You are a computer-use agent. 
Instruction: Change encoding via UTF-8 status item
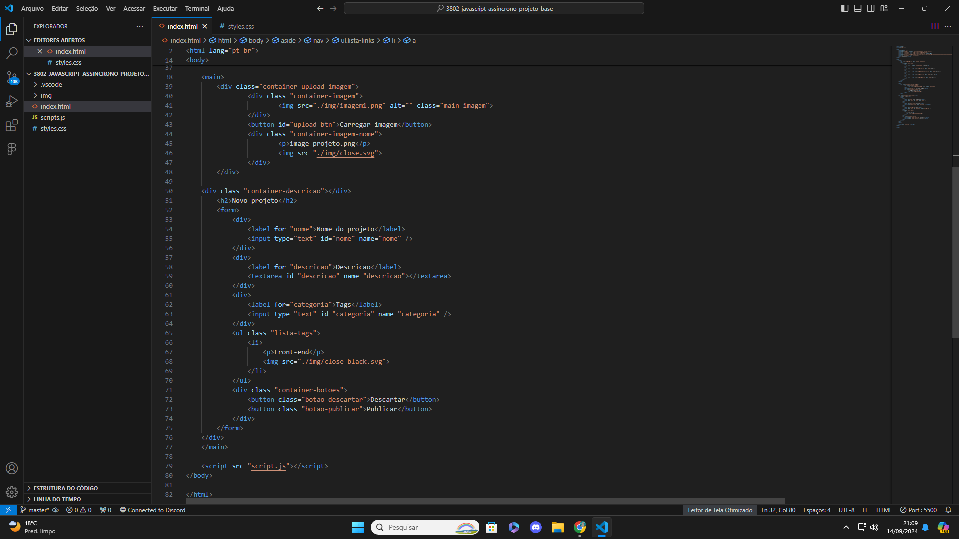point(846,510)
